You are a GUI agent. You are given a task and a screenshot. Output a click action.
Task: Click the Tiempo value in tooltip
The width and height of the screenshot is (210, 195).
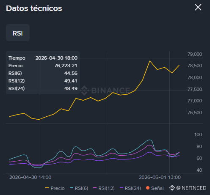coord(56,58)
